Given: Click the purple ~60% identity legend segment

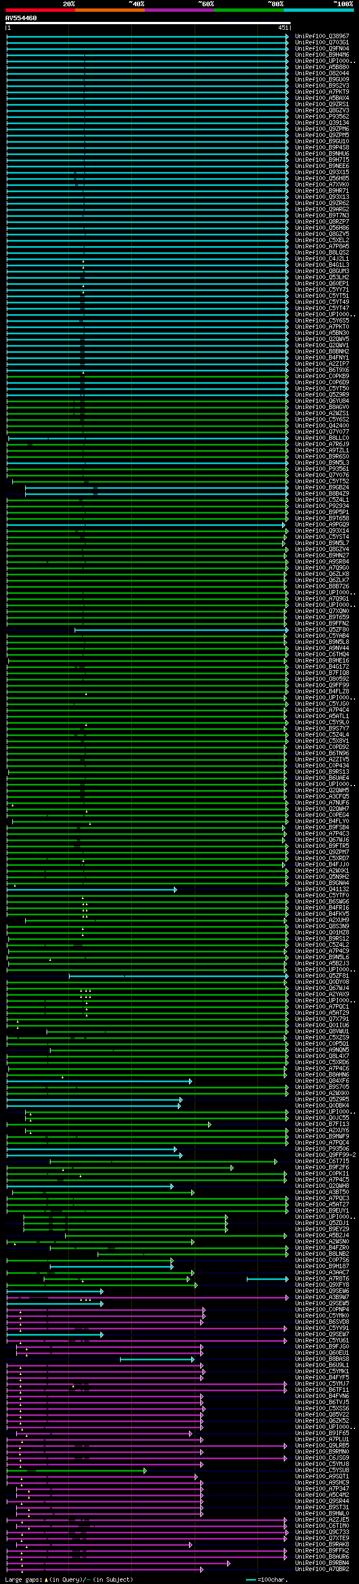Looking at the screenshot, I should point(180,10).
